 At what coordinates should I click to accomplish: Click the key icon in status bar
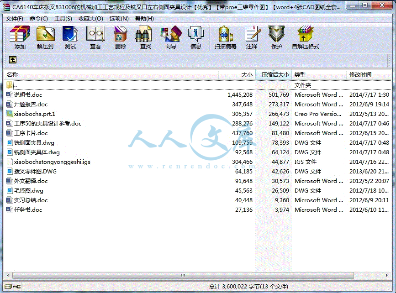point(17,287)
